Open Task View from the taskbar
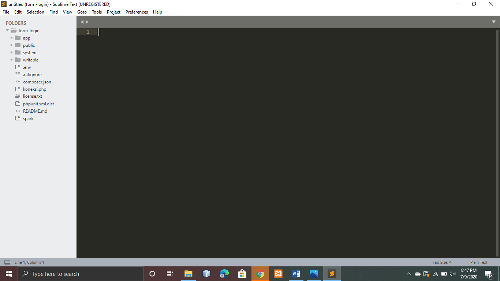 [170, 274]
